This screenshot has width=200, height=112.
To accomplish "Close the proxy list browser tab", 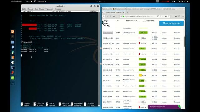I will 124,12.
